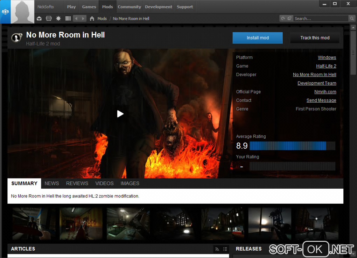
Task: Open the Development Team link
Action: (317, 83)
